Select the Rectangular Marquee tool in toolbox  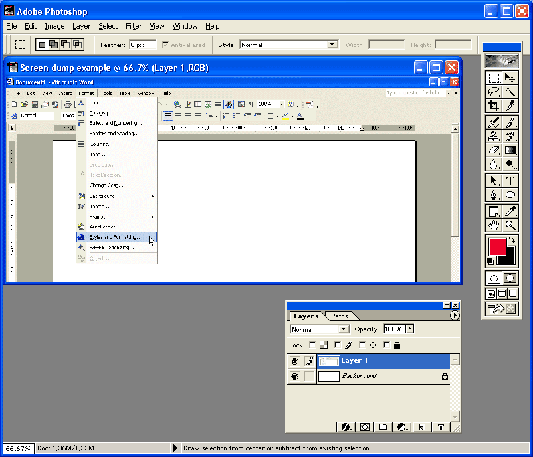click(x=494, y=78)
